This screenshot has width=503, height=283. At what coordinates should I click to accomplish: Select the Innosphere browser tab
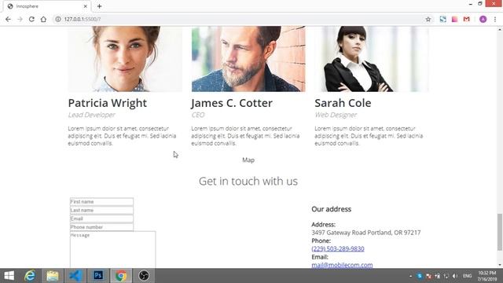(x=47, y=6)
